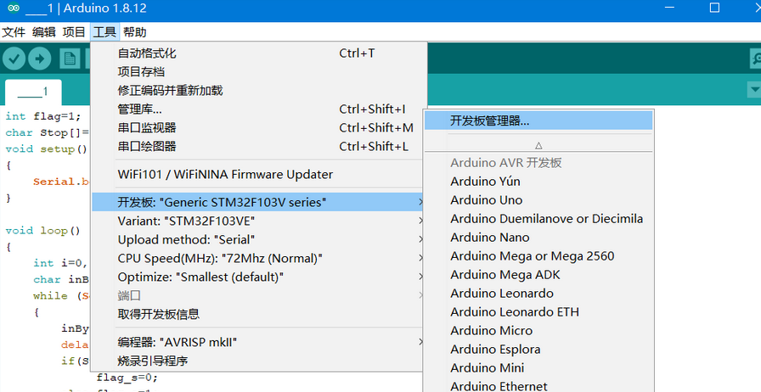Screen dimensions: 761x392
Task: Open the 项目 menu
Action: tap(74, 32)
